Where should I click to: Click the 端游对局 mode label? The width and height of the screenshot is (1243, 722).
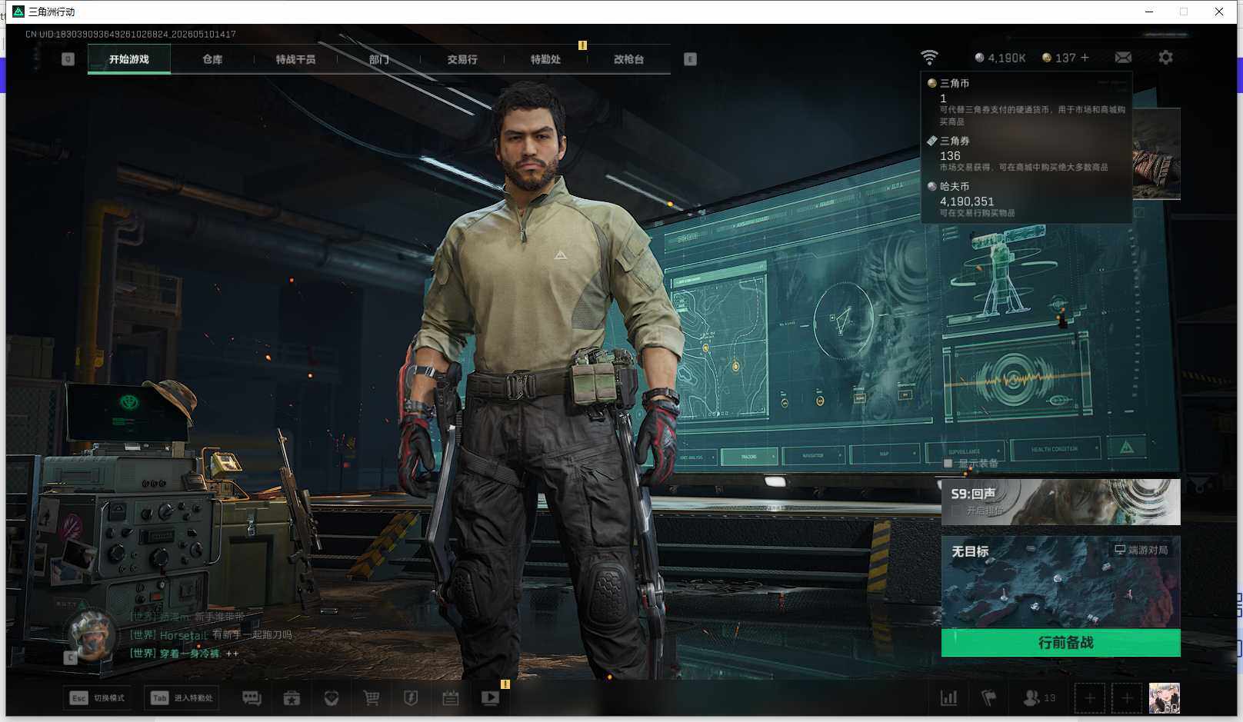coord(1141,550)
